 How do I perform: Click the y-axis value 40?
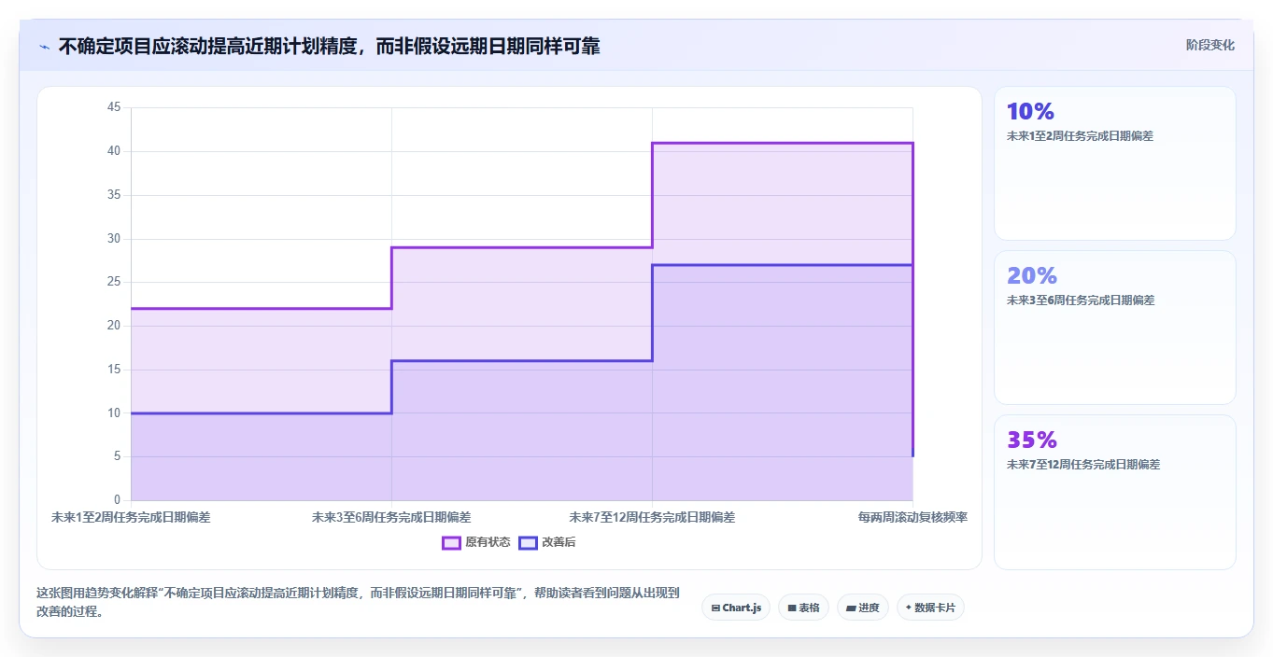tap(114, 151)
